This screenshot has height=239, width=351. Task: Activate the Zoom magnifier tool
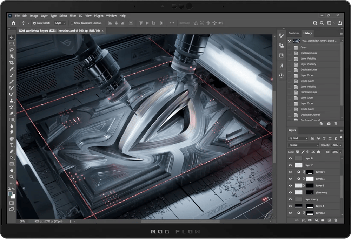[12, 177]
